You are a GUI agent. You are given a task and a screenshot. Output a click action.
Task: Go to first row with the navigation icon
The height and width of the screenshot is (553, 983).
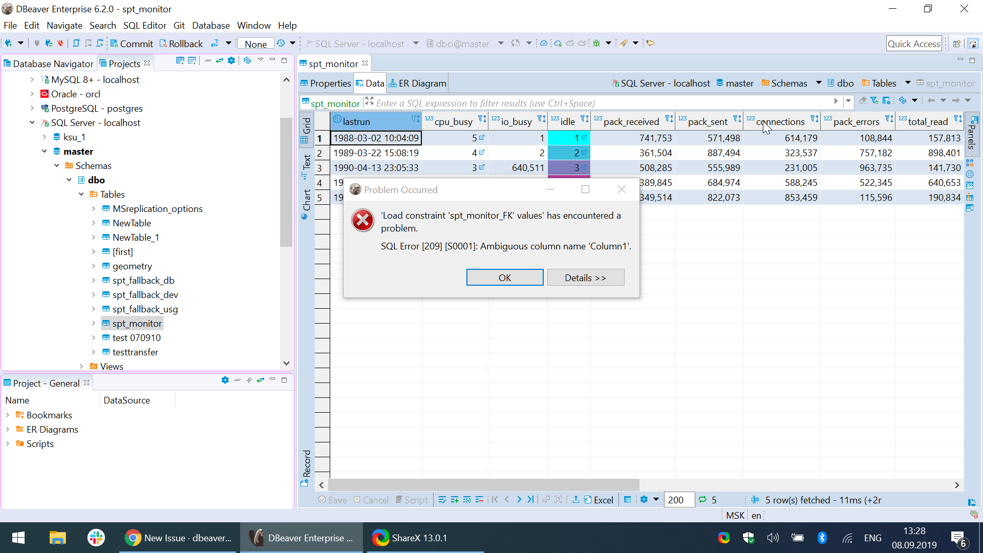[x=495, y=500]
